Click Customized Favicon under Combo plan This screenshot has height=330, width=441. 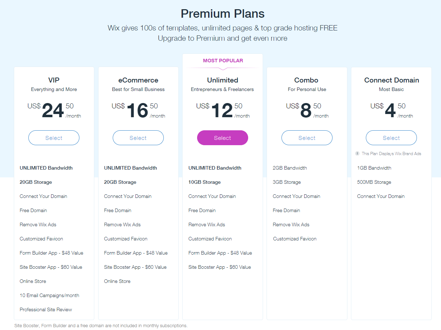[x=295, y=239]
